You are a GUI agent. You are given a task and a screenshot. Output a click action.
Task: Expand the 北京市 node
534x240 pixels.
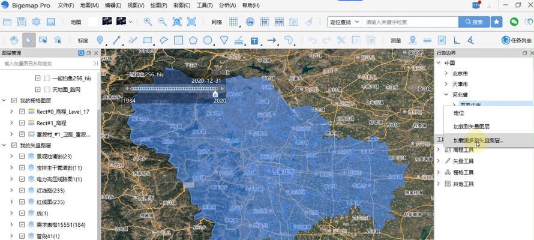pos(446,74)
